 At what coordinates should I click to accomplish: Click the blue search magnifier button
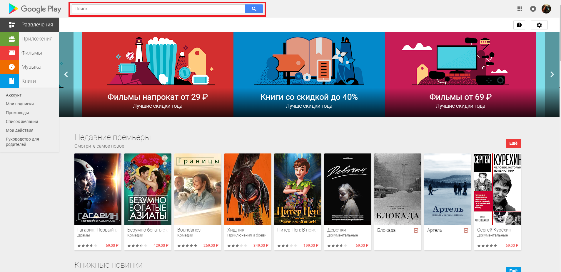pos(254,9)
